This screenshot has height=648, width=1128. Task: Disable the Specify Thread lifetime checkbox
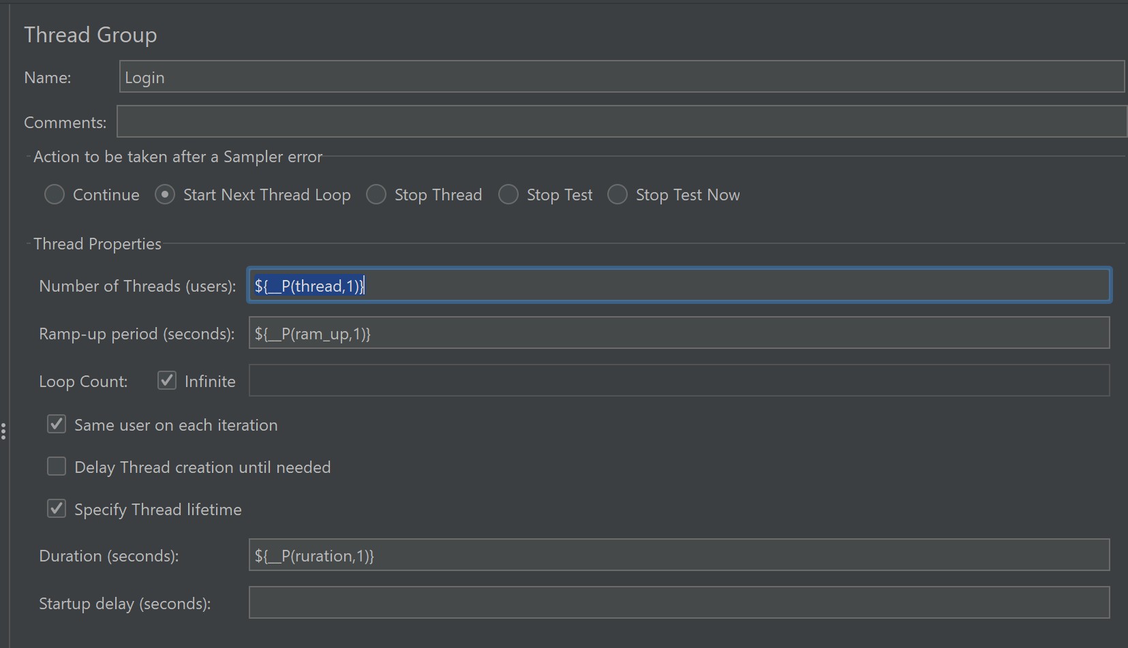point(57,509)
